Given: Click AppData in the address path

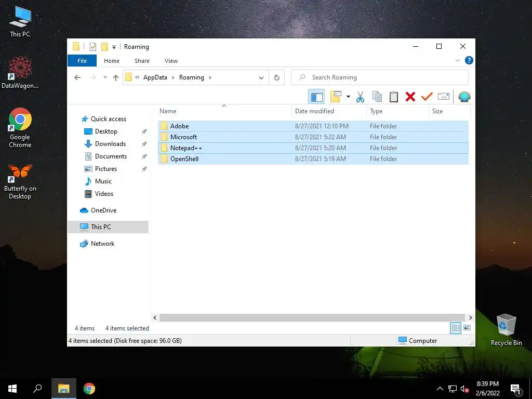Looking at the screenshot, I should 155,77.
